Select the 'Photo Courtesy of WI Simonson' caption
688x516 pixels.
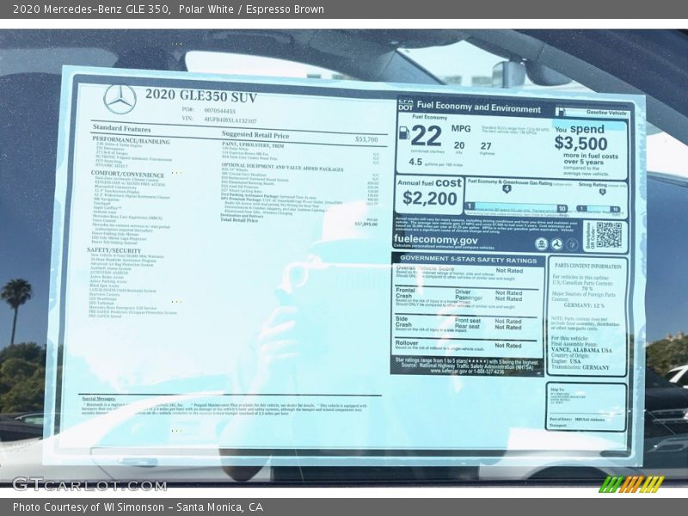(89, 507)
